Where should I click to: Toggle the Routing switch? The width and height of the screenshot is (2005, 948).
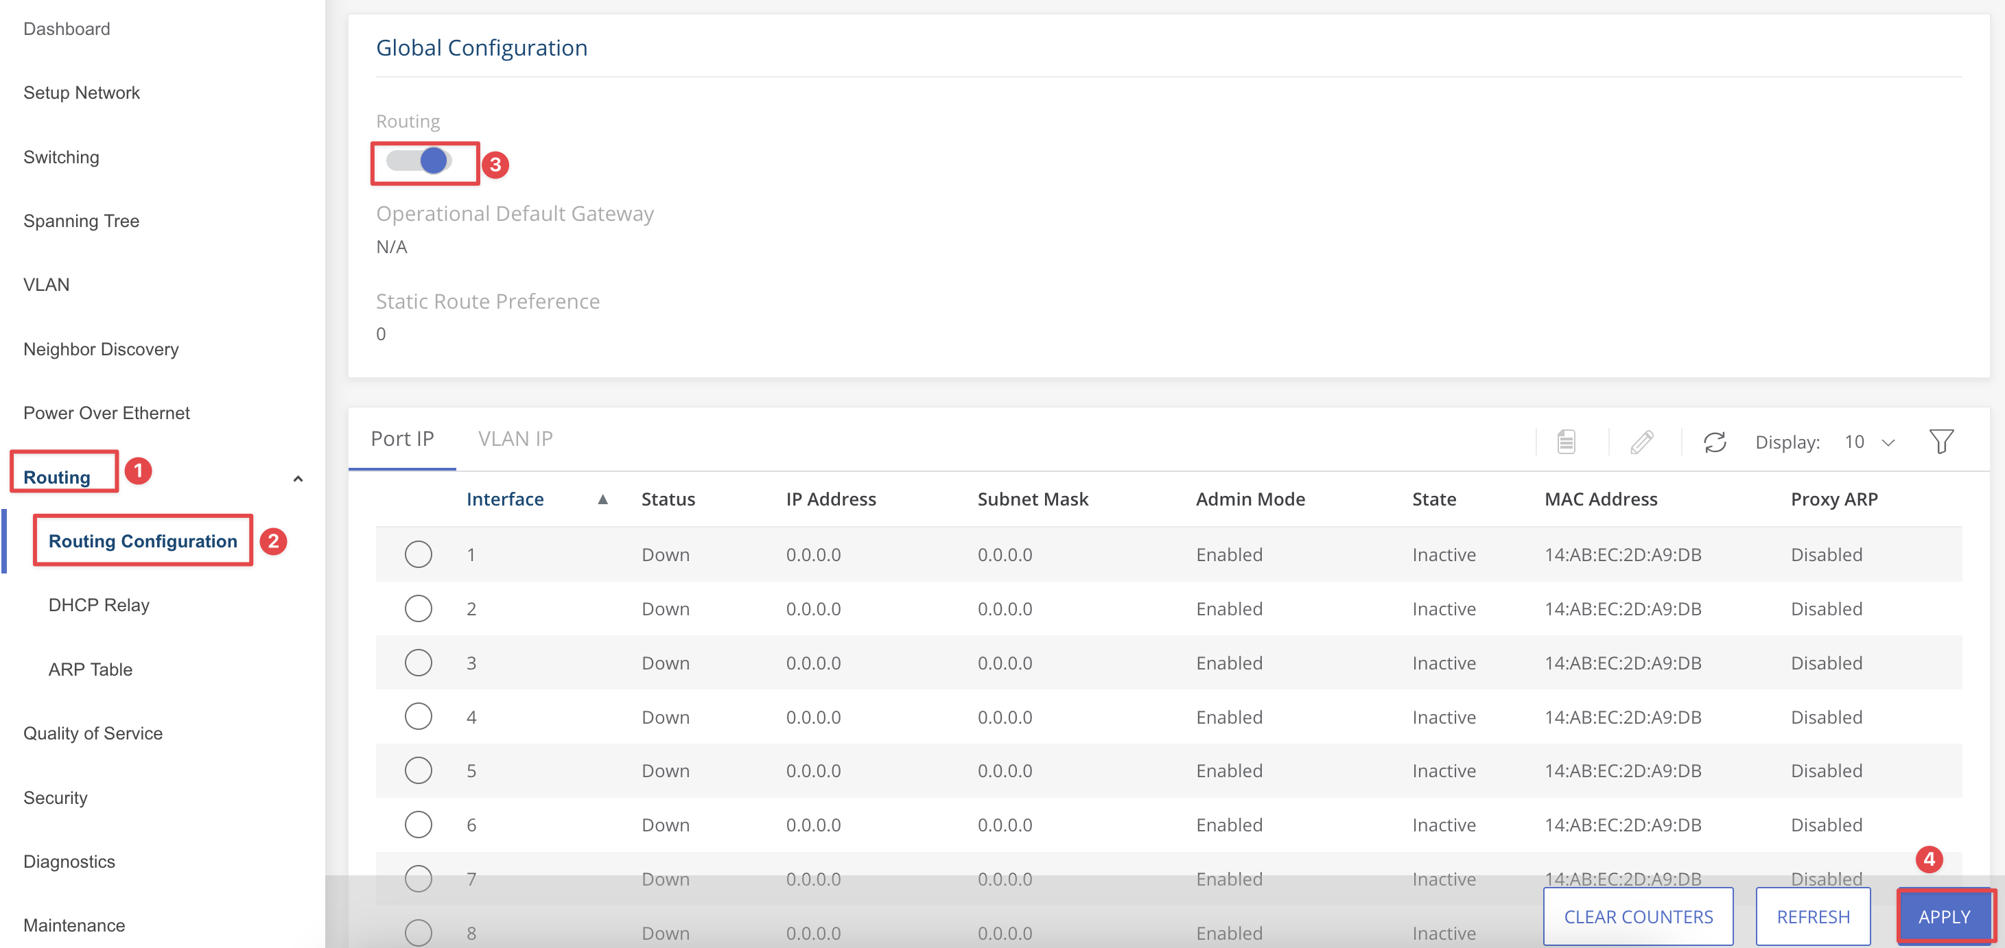point(419,161)
